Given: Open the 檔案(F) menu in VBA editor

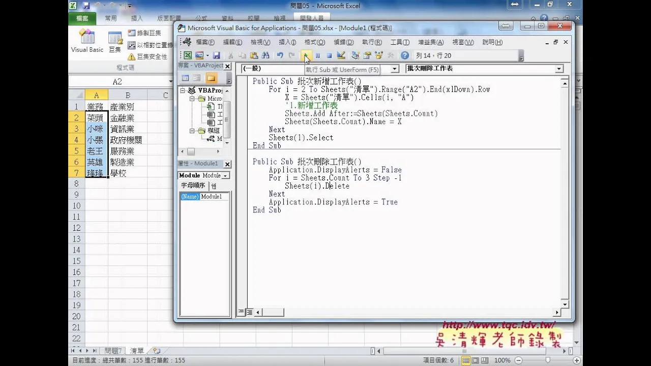Looking at the screenshot, I should (205, 42).
